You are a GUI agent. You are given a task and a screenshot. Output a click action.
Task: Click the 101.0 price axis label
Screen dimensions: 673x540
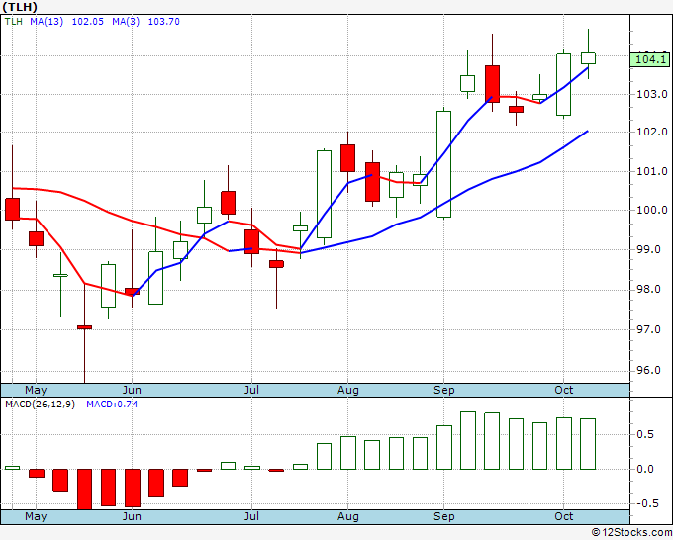tap(651, 171)
